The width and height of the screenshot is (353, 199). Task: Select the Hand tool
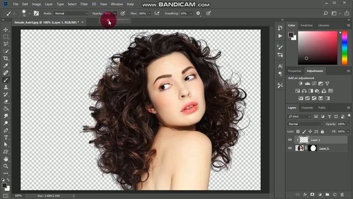6,159
